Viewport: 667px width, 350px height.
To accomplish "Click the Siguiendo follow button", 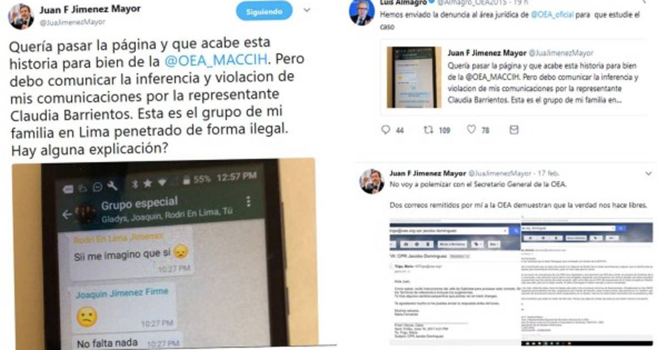I will (264, 11).
